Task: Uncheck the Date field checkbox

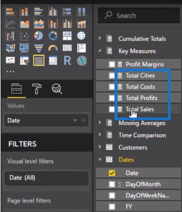Action: 112,173
